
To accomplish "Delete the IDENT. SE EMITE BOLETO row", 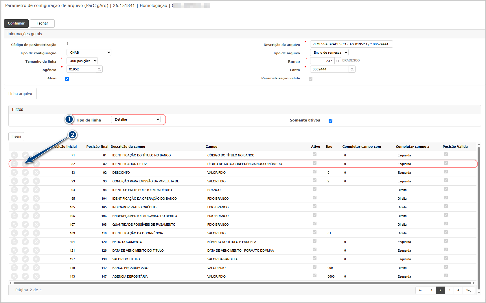I will click(x=36, y=190).
